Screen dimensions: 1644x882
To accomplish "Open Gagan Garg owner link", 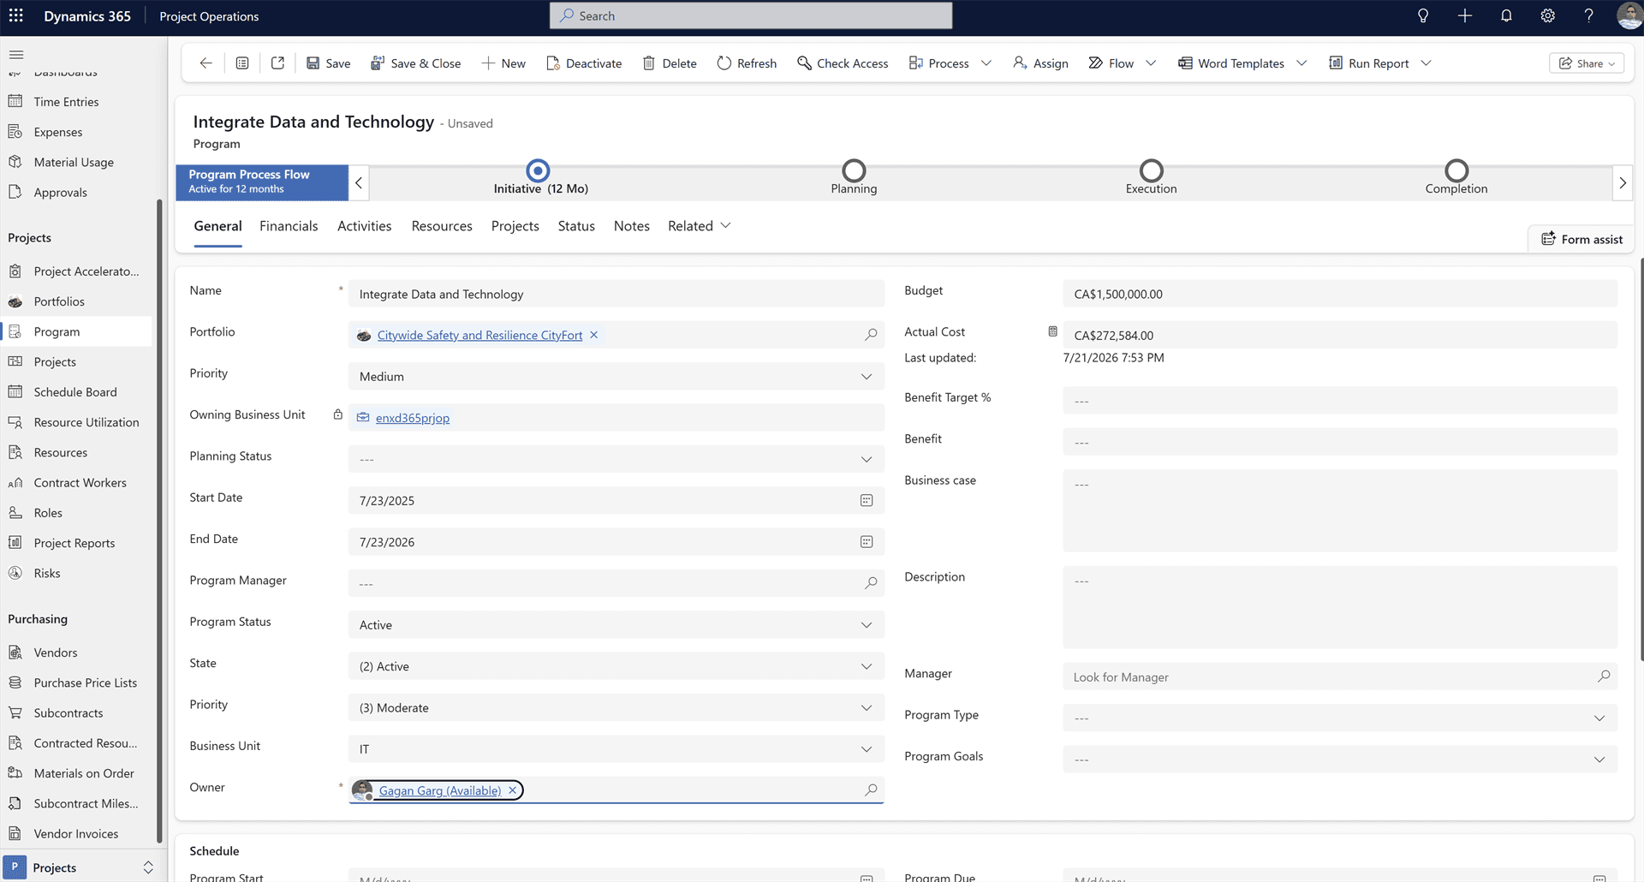I will (439, 790).
